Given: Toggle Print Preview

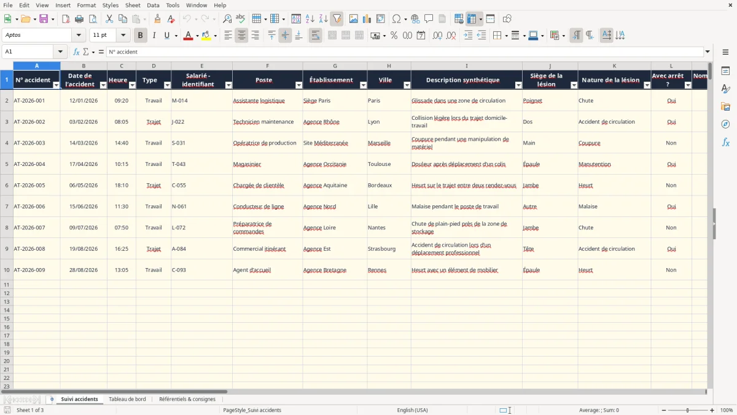Looking at the screenshot, I should pos(92,19).
